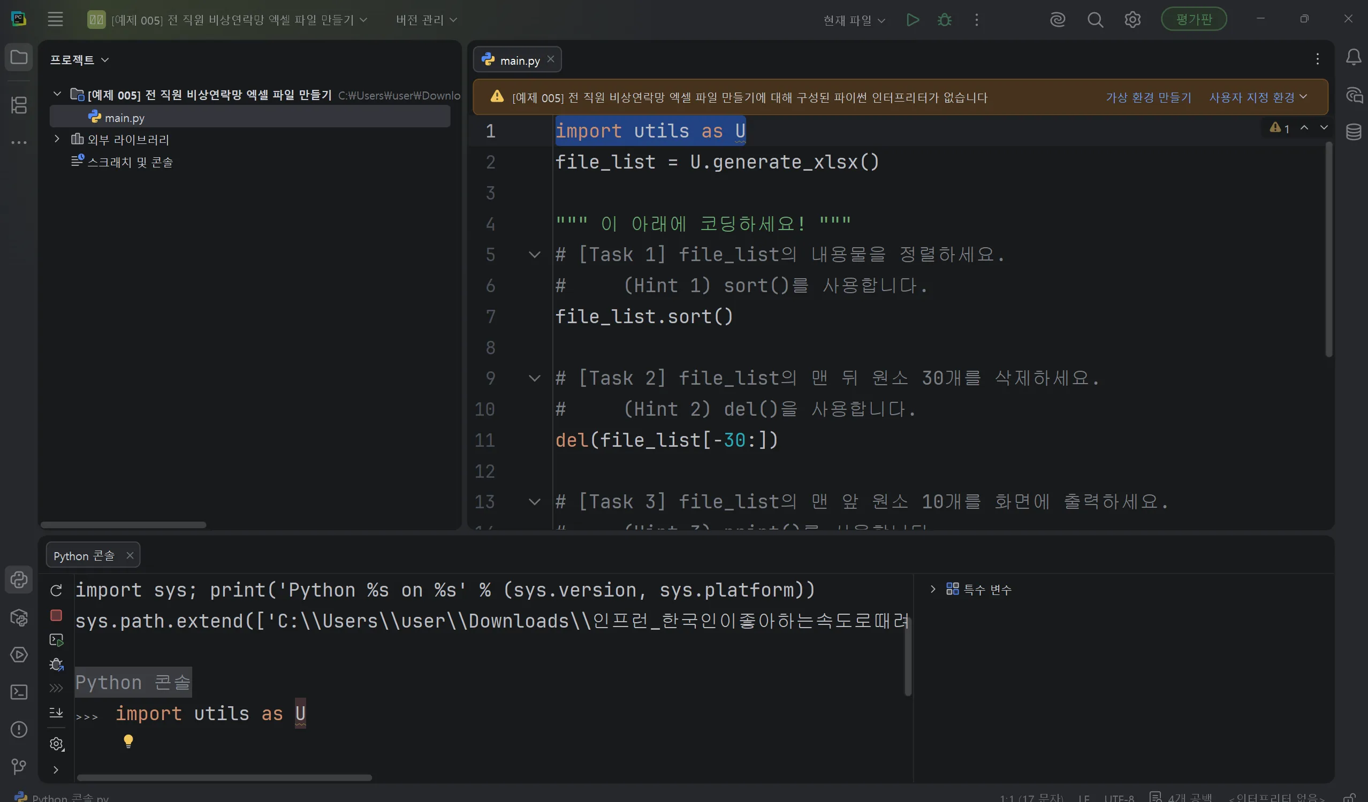Screen dimensions: 1368x802
Task: Fold the Task 3 comment block
Action: (534, 502)
